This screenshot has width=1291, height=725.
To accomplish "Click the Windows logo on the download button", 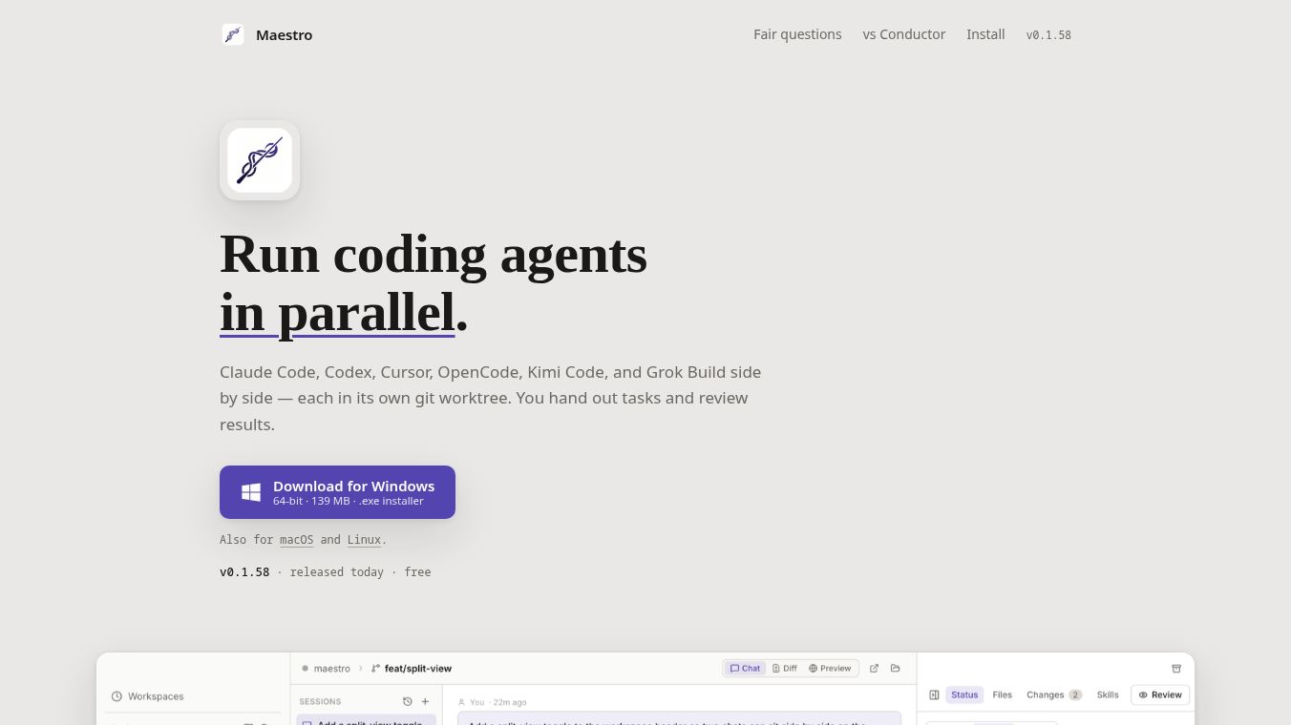I will (251, 492).
